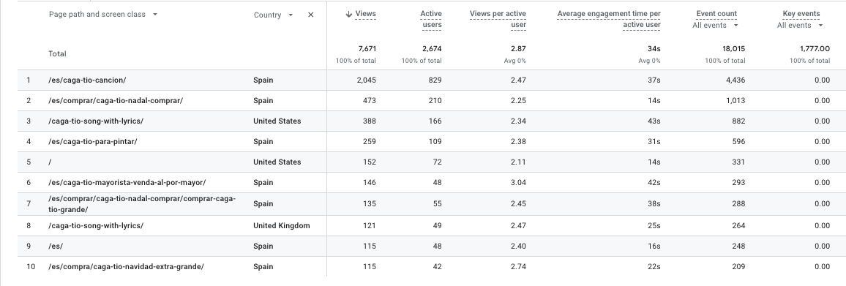This screenshot has height=286, width=846.
Task: Select the /es/comprar/caga-tio-nadal-comprar/ page path
Action: [x=116, y=100]
